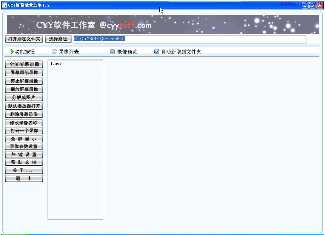Screen dimensions: 325x235
Task: Minimize the CYY屏幕录像助手 window
Action: [x=305, y=5]
